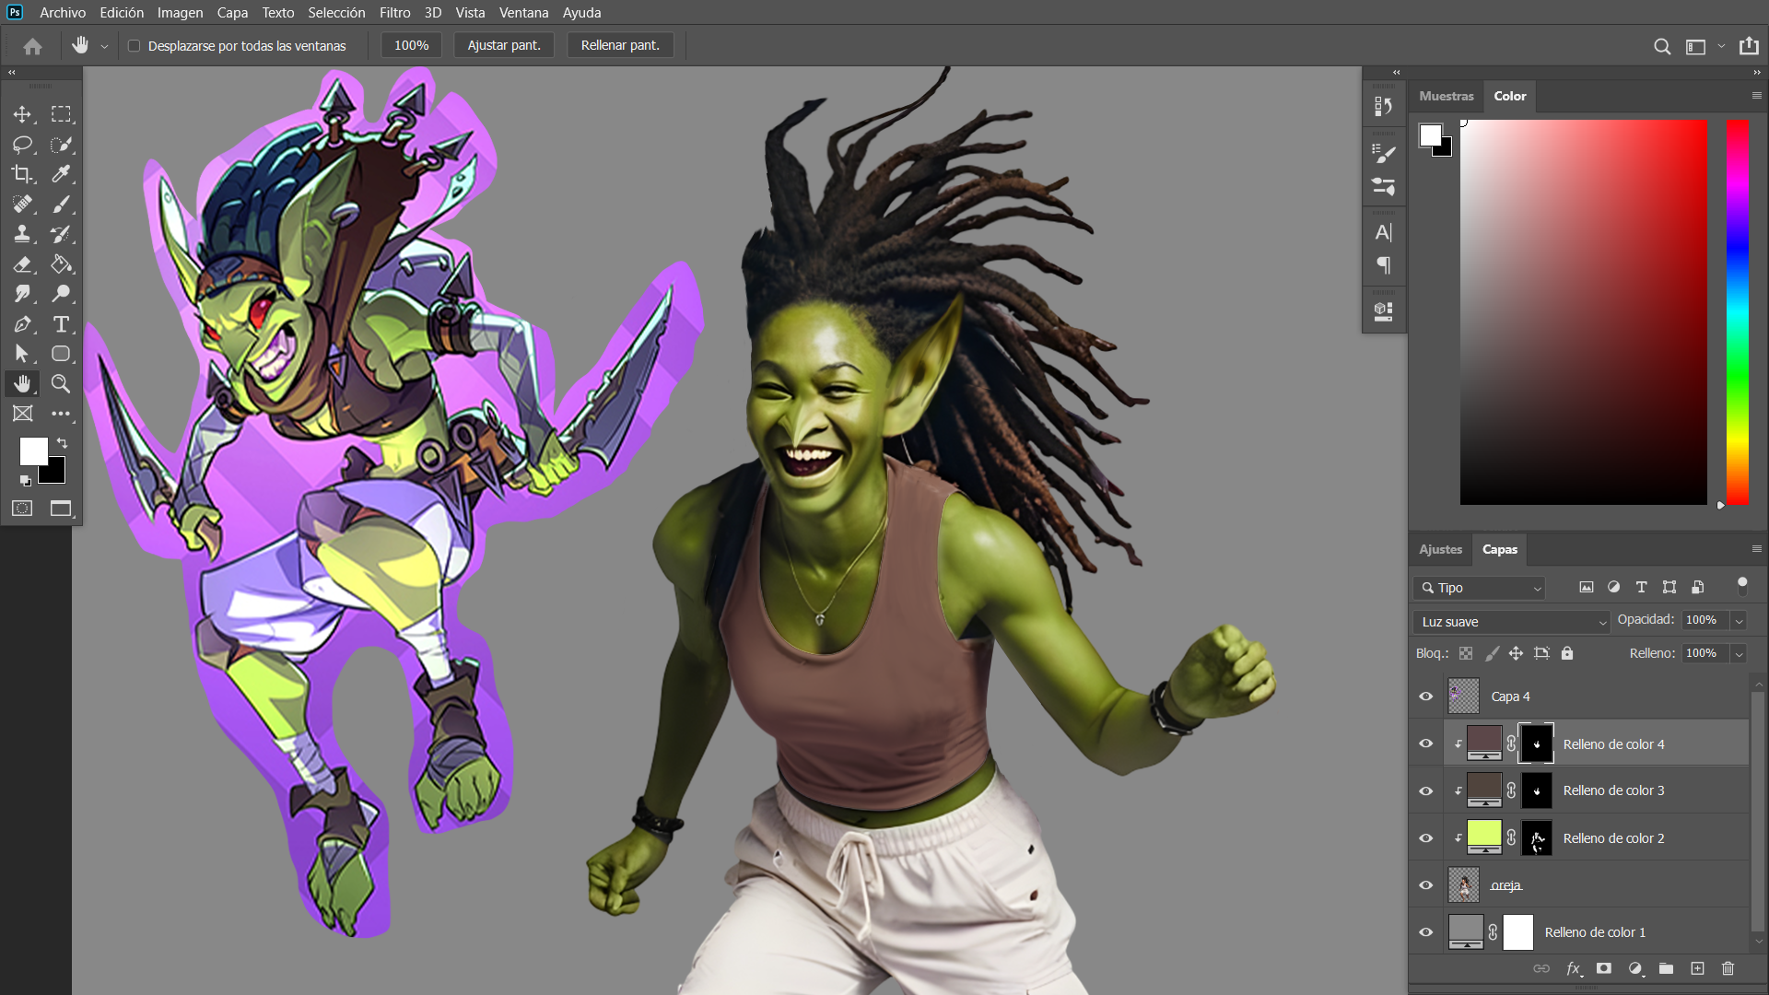Create a new layer
1769x995 pixels.
coord(1697,968)
